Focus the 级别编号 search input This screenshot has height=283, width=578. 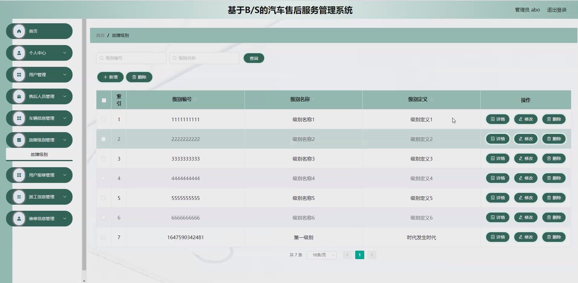131,58
